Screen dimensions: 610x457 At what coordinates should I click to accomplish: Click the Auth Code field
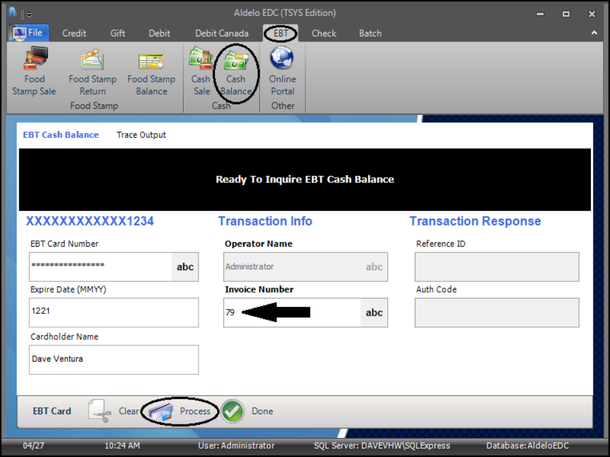(497, 313)
